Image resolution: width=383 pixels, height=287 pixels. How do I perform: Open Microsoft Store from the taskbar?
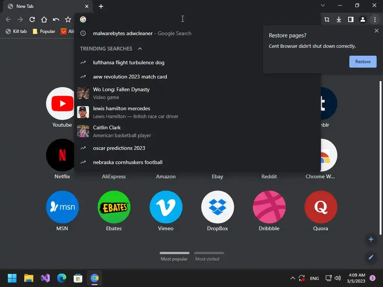coord(78,278)
